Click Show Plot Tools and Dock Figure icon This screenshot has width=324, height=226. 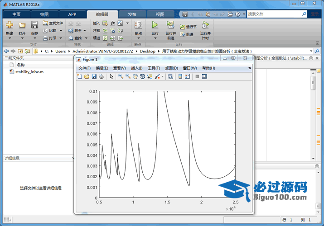tap(204, 76)
